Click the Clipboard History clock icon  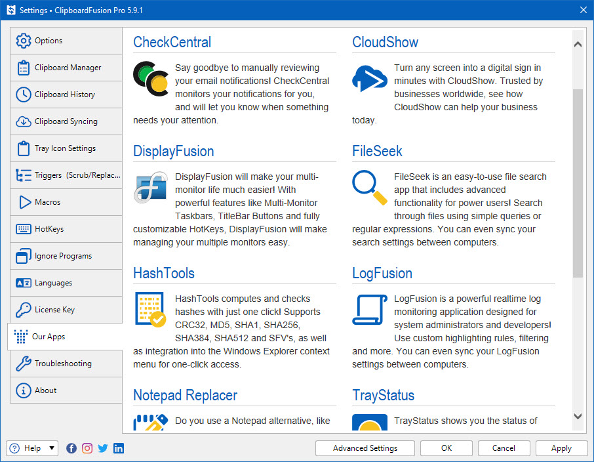click(24, 94)
